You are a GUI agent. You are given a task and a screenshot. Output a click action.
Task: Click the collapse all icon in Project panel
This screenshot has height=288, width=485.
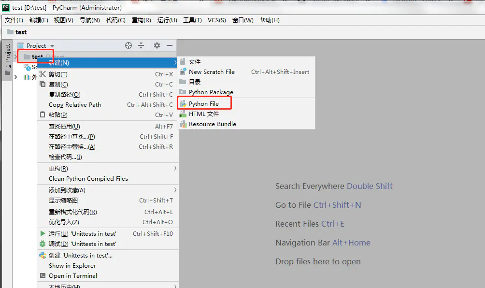point(141,45)
